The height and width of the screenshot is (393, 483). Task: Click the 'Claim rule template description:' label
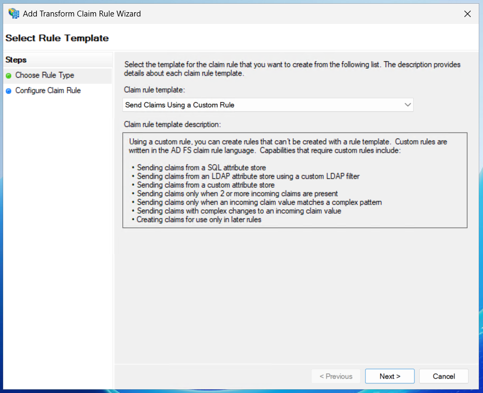click(x=172, y=124)
